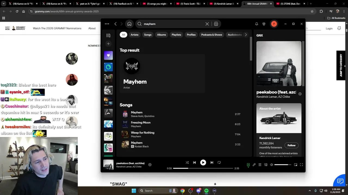
Task: Open Friend Activity icon
Action: point(264,24)
